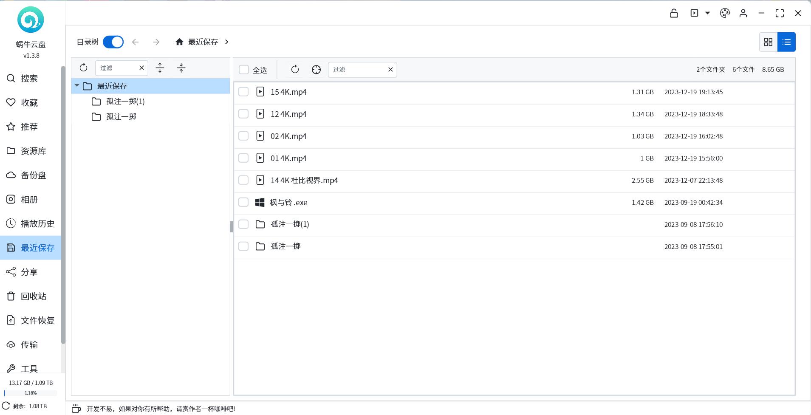Open the user account icon

(x=743, y=13)
